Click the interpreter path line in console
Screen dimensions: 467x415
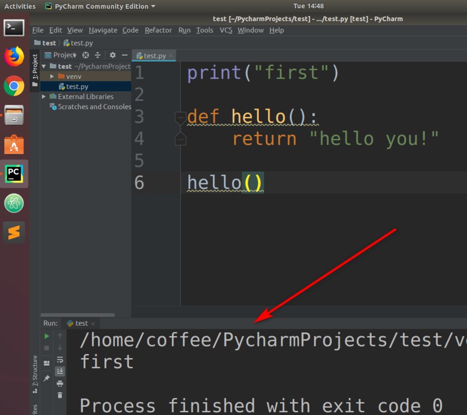point(272,340)
